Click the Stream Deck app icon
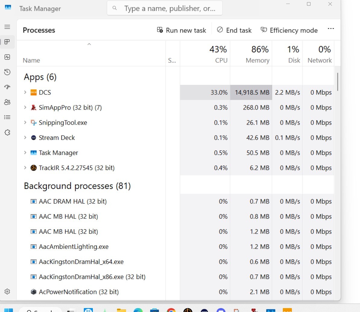 pyautogui.click(x=33, y=138)
